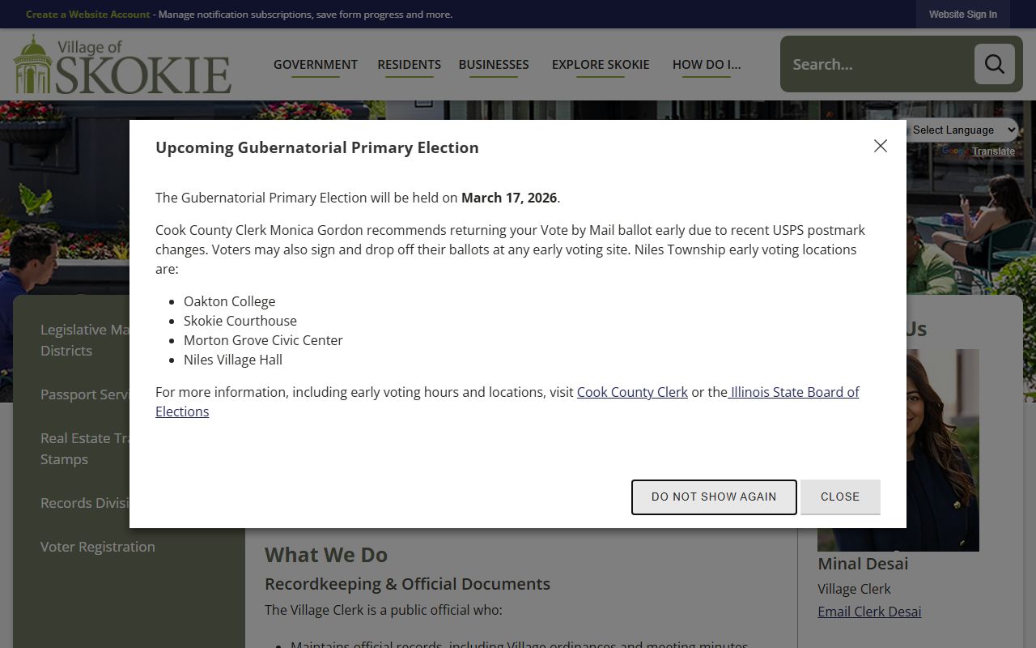Open Legislative Maps sidebar item

(85, 340)
